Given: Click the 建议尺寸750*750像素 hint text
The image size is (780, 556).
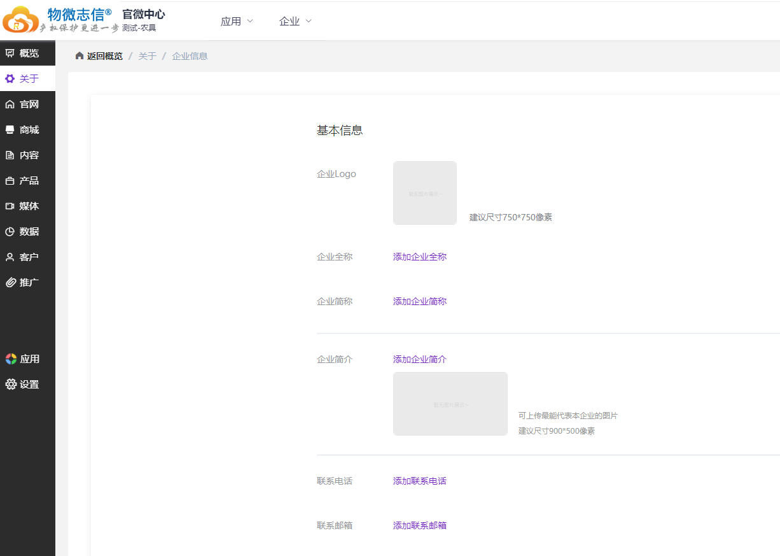Looking at the screenshot, I should coord(511,217).
